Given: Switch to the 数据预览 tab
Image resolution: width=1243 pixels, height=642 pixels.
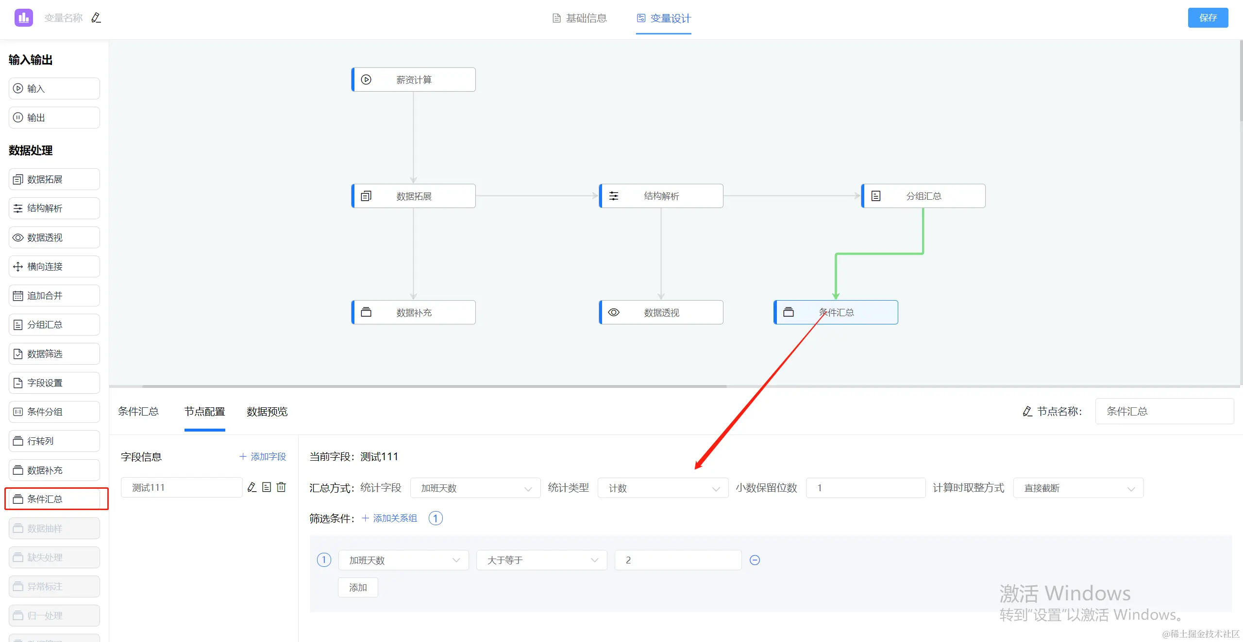Looking at the screenshot, I should (267, 412).
